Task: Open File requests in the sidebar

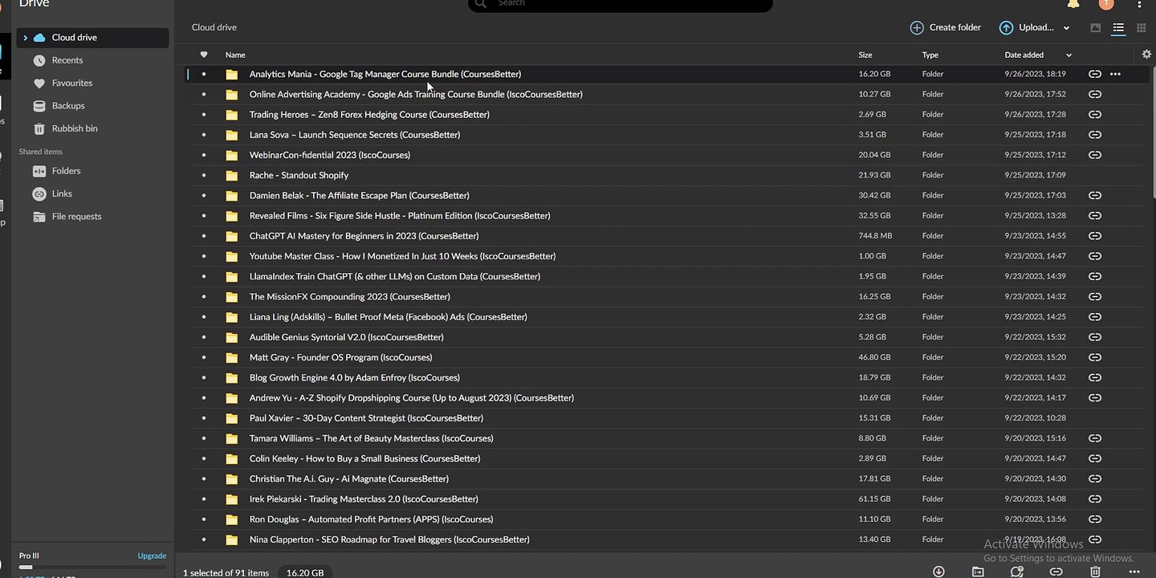Action: point(76,217)
